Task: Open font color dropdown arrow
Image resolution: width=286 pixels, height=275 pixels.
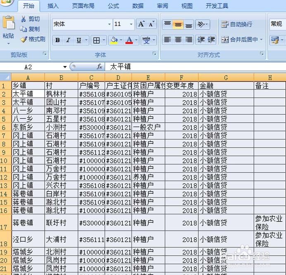Action: pos(136,40)
